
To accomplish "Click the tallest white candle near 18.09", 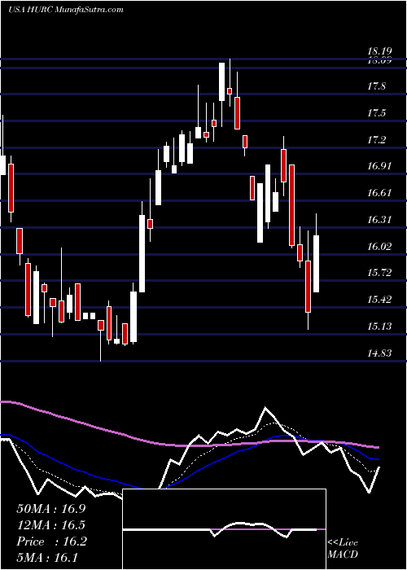I will (x=221, y=81).
